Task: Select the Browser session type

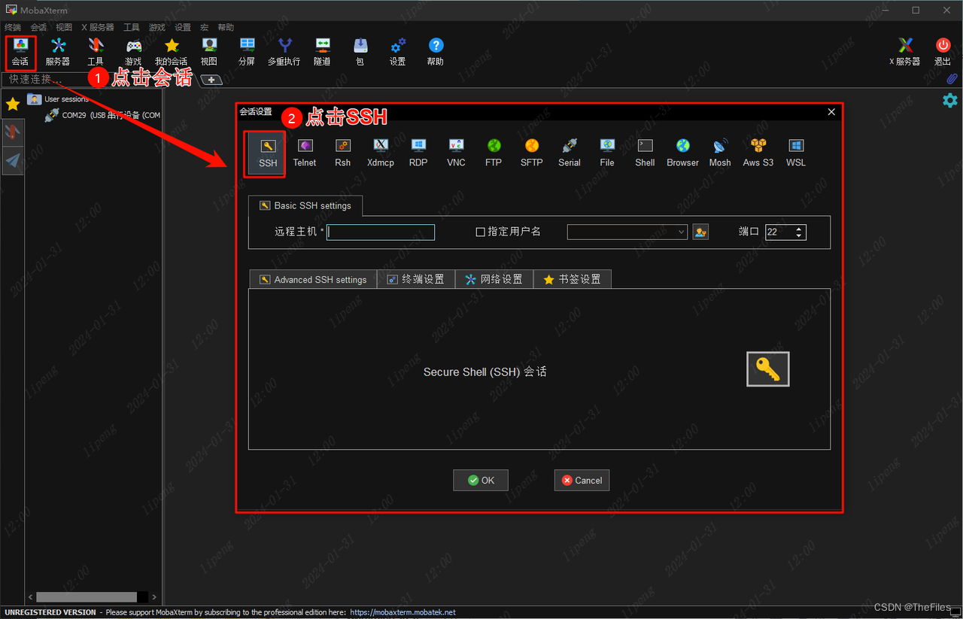Action: (682, 153)
